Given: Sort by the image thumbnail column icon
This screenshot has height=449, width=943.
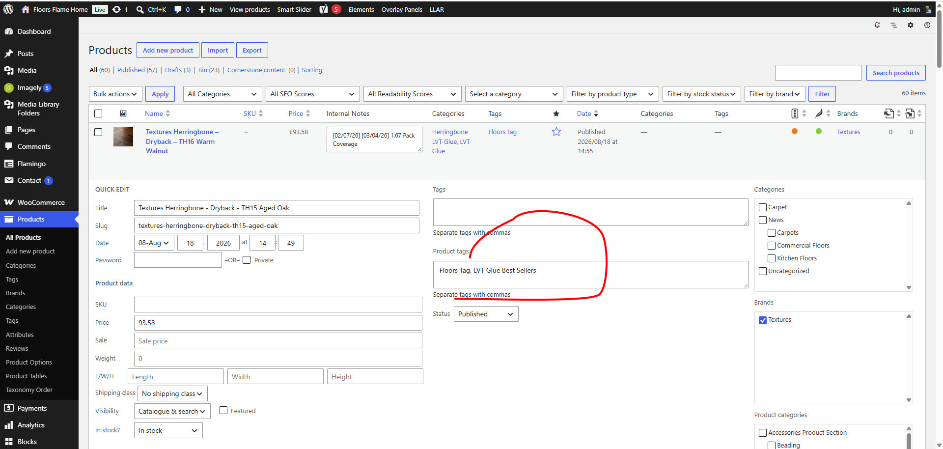Looking at the screenshot, I should [123, 113].
